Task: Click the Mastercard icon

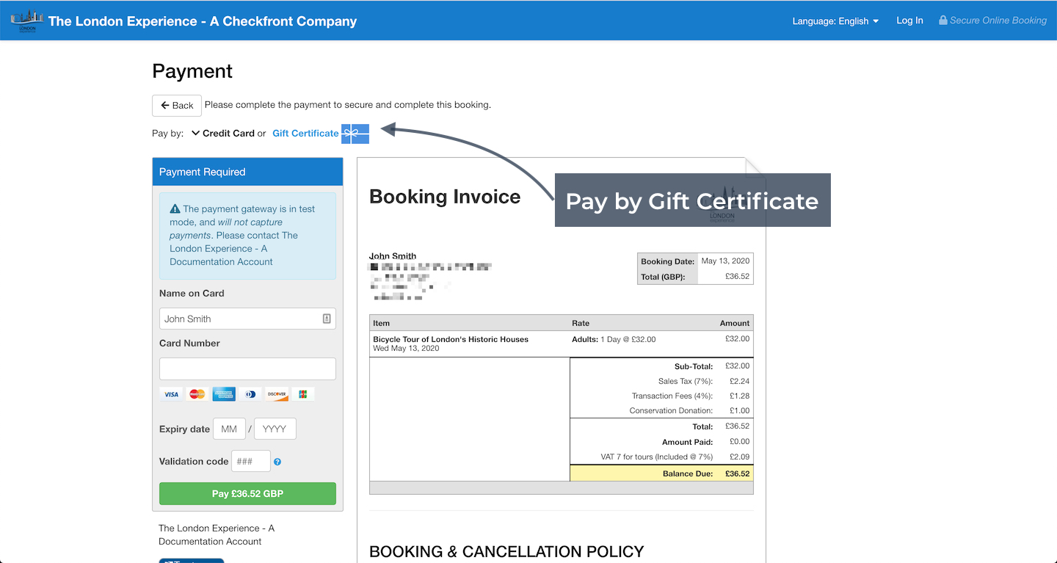Action: pyautogui.click(x=197, y=394)
